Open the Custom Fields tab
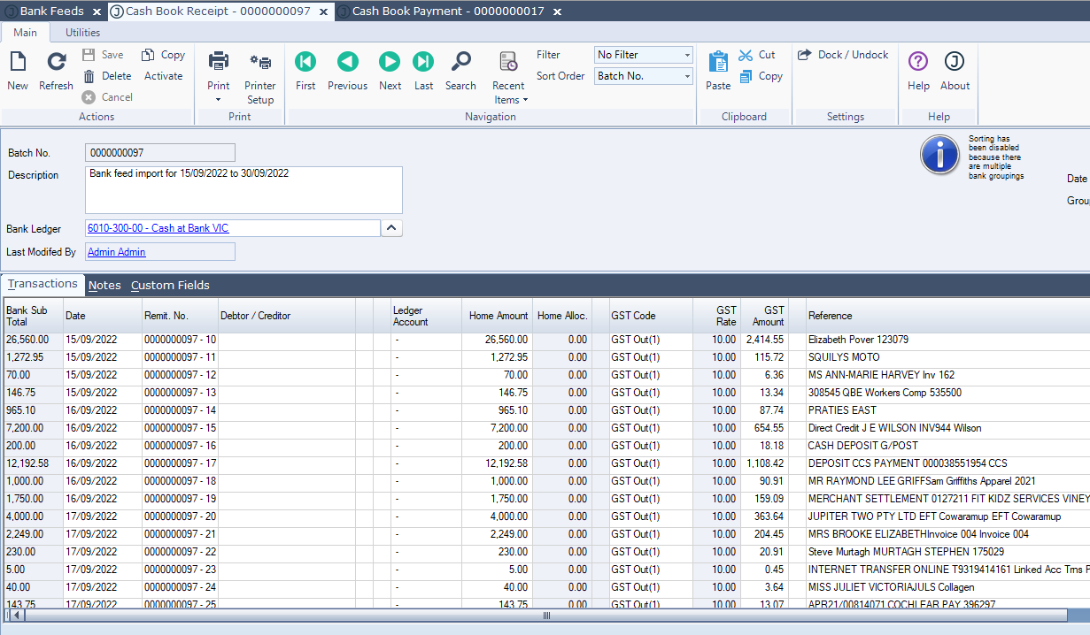 [170, 285]
